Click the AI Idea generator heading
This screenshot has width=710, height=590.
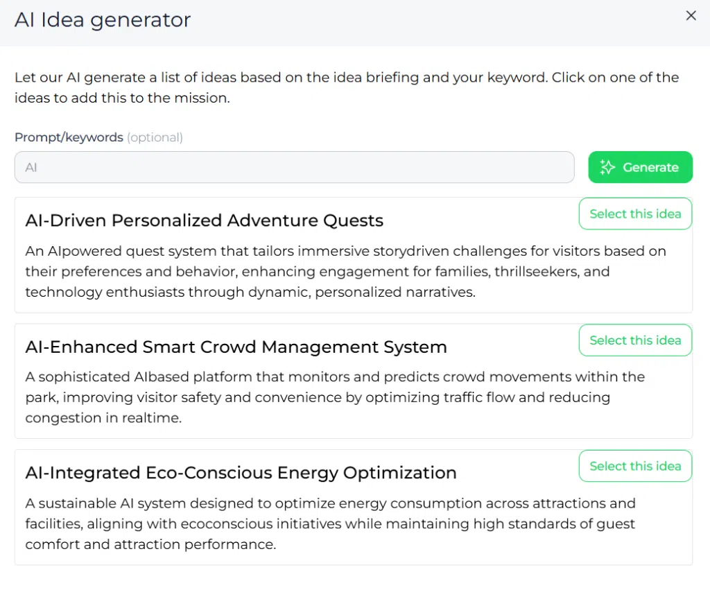103,20
